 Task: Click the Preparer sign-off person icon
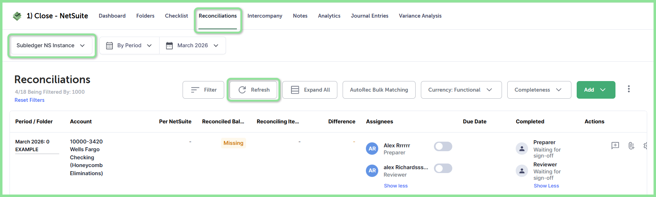pyautogui.click(x=522, y=149)
